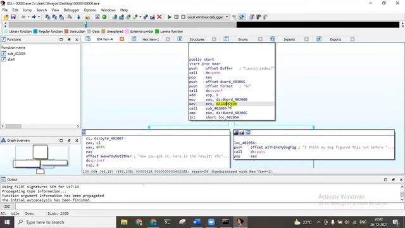Screen dimensions: 405x228
Task: Switch to the Exports tab
Action: pos(335,39)
